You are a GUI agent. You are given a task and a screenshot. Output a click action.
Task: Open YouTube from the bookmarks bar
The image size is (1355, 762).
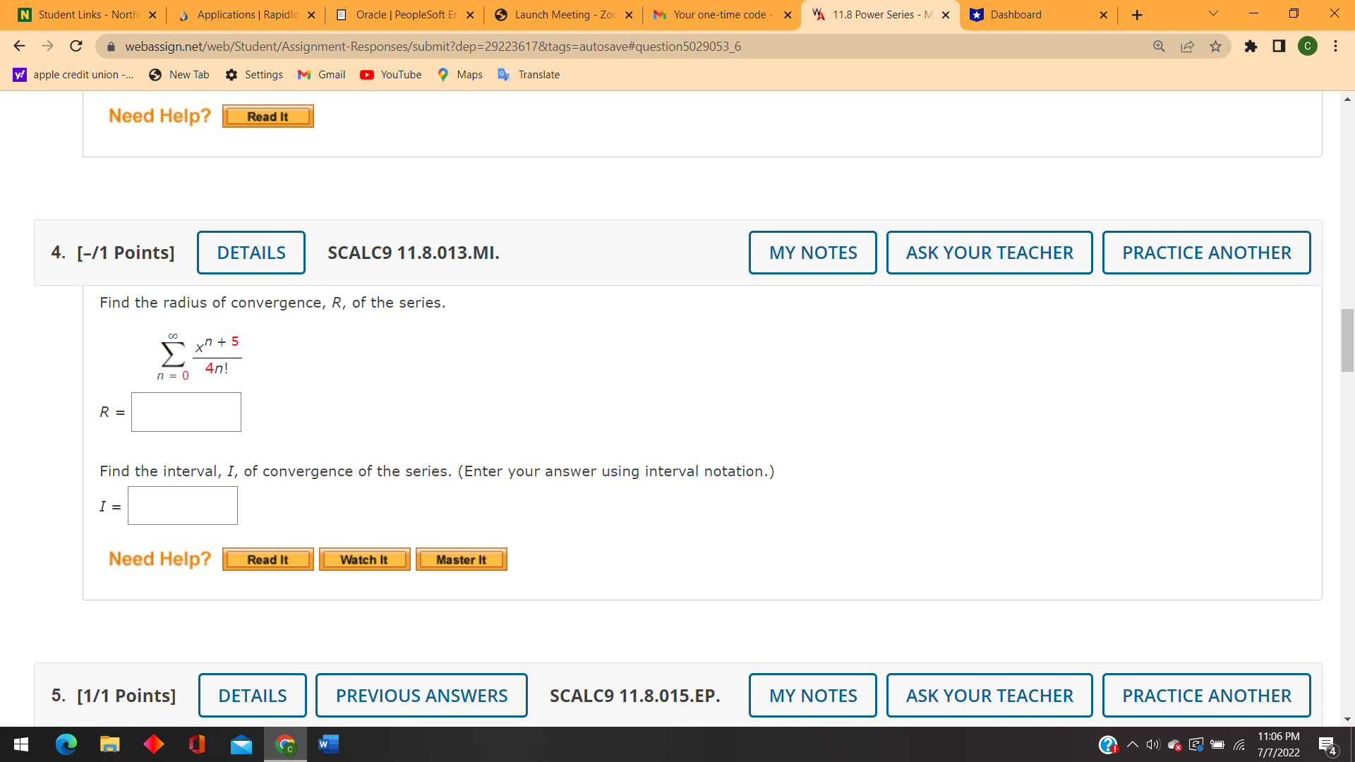[x=390, y=74]
